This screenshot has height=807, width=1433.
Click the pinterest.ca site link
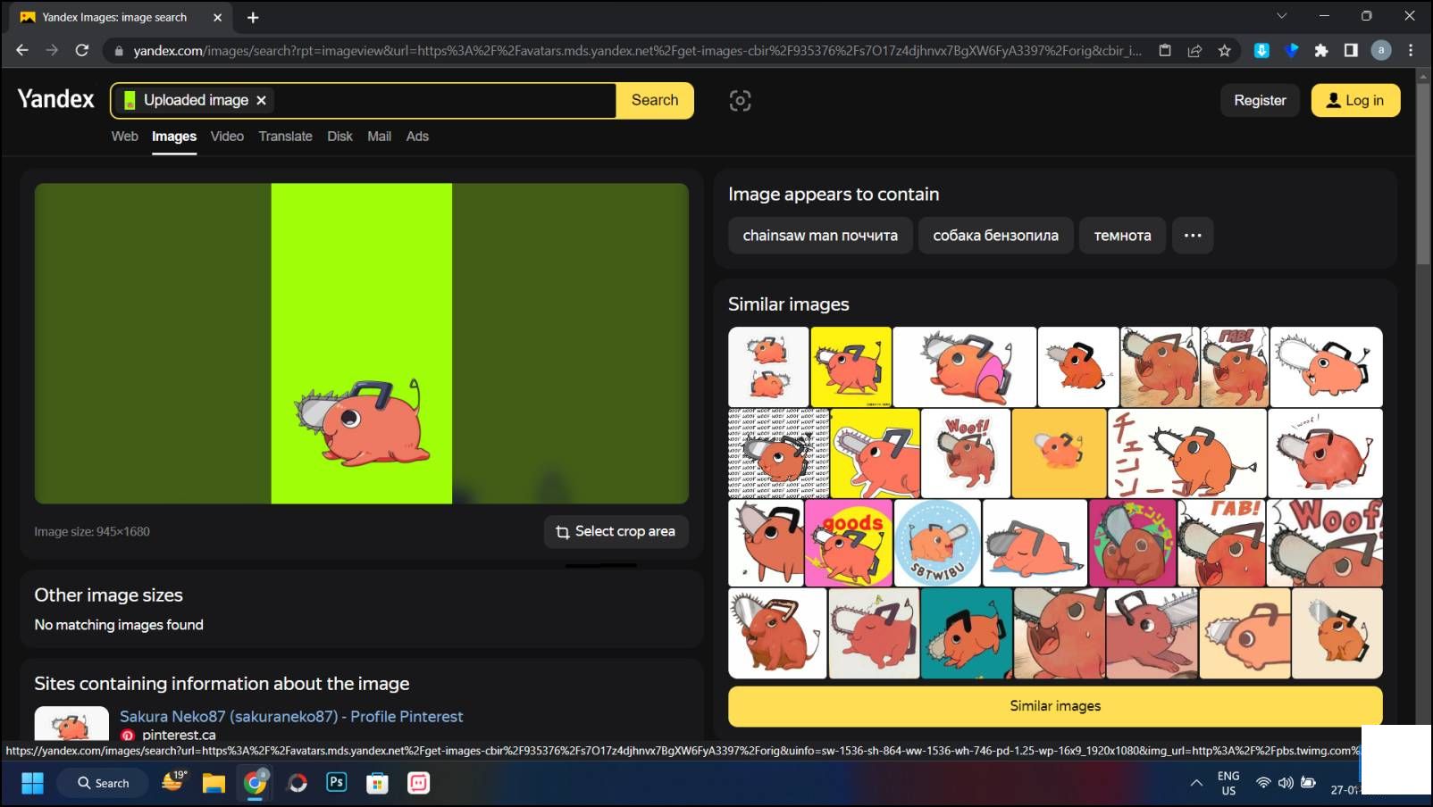pos(179,735)
